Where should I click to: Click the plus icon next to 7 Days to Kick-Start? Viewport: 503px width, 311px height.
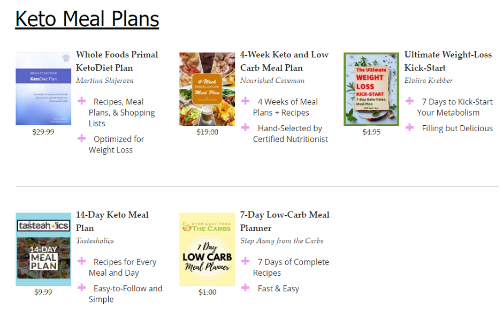(410, 101)
